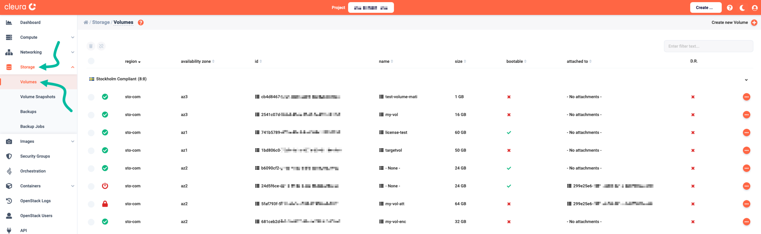Image resolution: width=761 pixels, height=234 pixels.
Task: Click green status check for test-volume-mati
Action: tap(105, 97)
